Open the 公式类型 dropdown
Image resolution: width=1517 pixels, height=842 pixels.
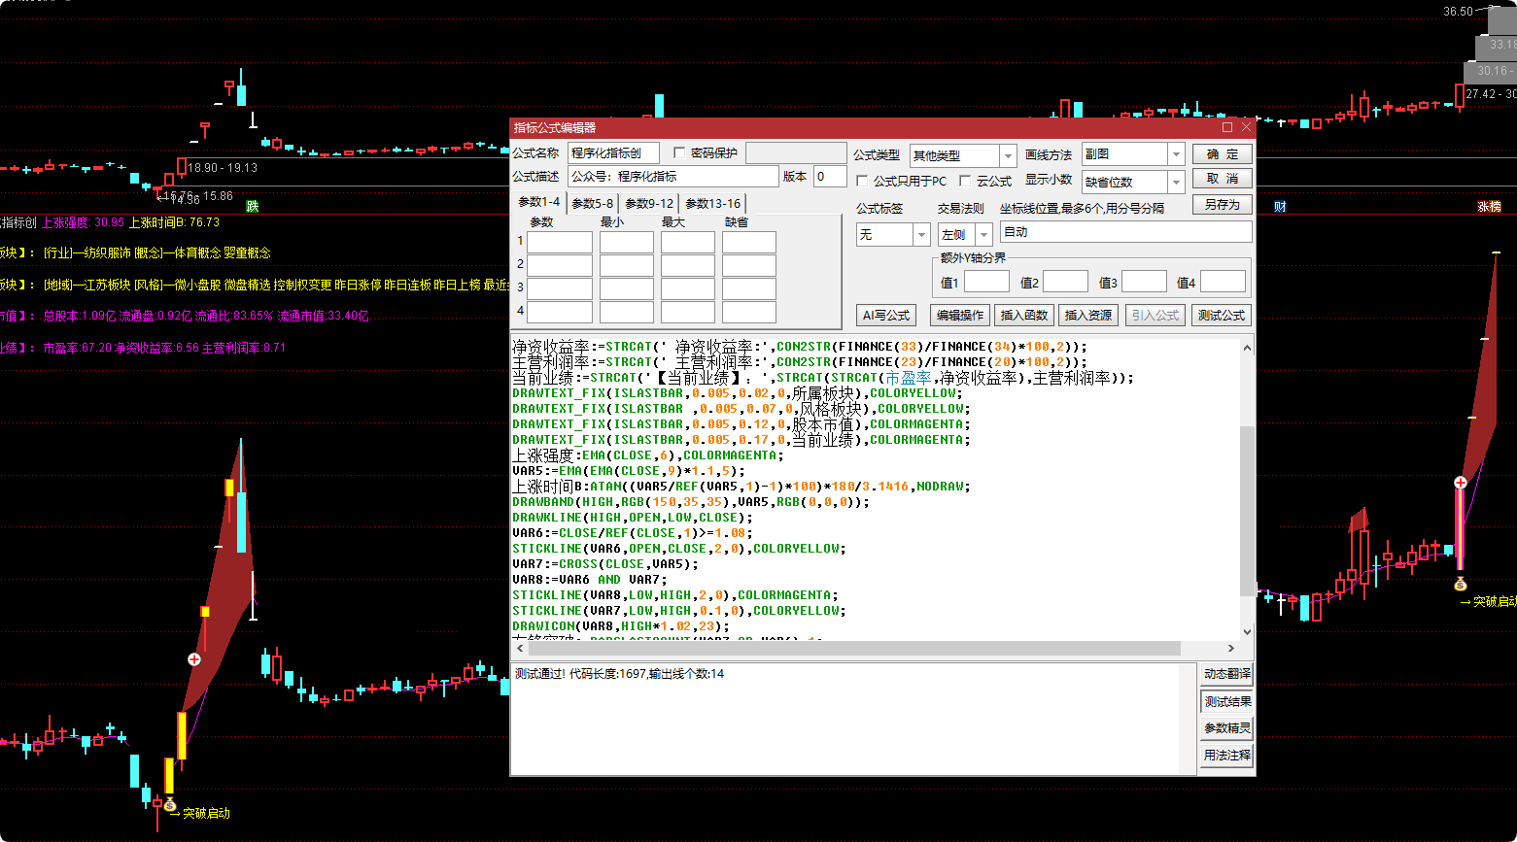pos(1008,155)
